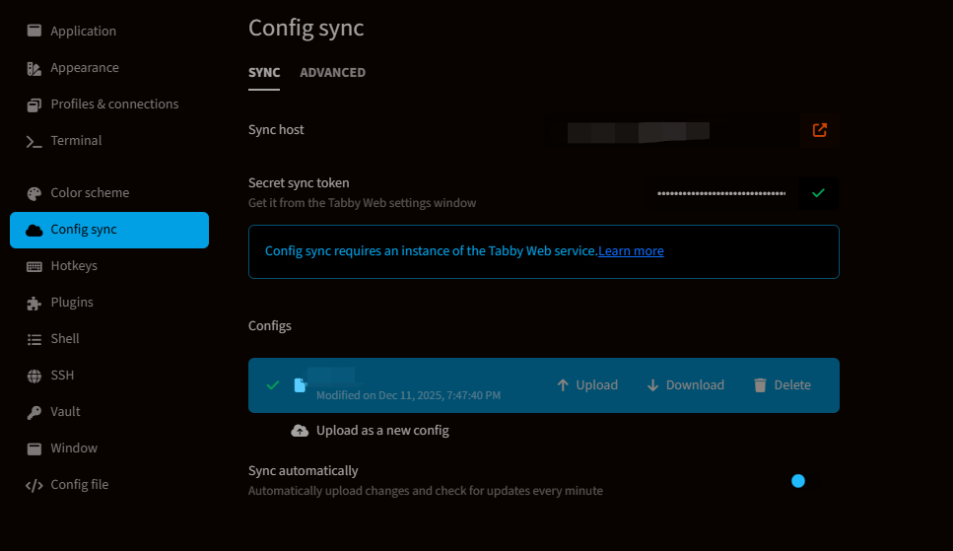Viewport: 953px width, 551px height.
Task: Click the config file document icon
Action: [301, 385]
